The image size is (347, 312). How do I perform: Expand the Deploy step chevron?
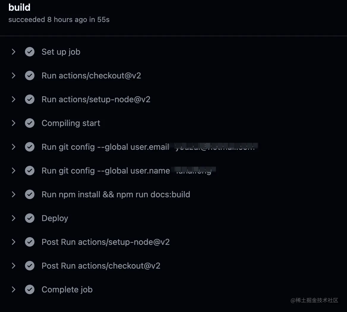pos(13,218)
